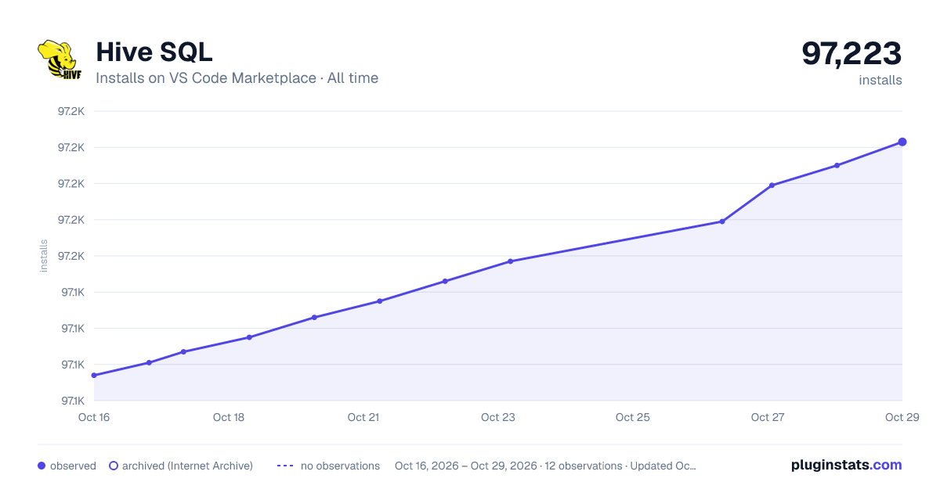The height and width of the screenshot is (493, 940).
Task: Click the Hive SQL bee logo icon
Action: pyautogui.click(x=58, y=61)
